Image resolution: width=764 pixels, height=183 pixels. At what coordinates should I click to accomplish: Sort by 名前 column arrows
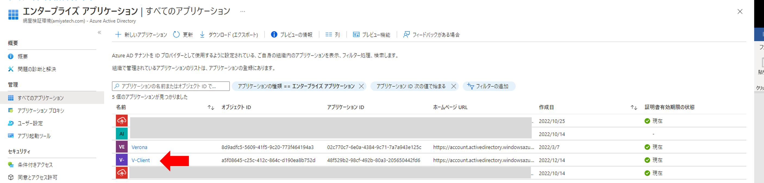click(x=211, y=107)
